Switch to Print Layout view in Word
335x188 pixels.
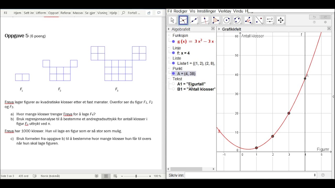(x=106, y=176)
